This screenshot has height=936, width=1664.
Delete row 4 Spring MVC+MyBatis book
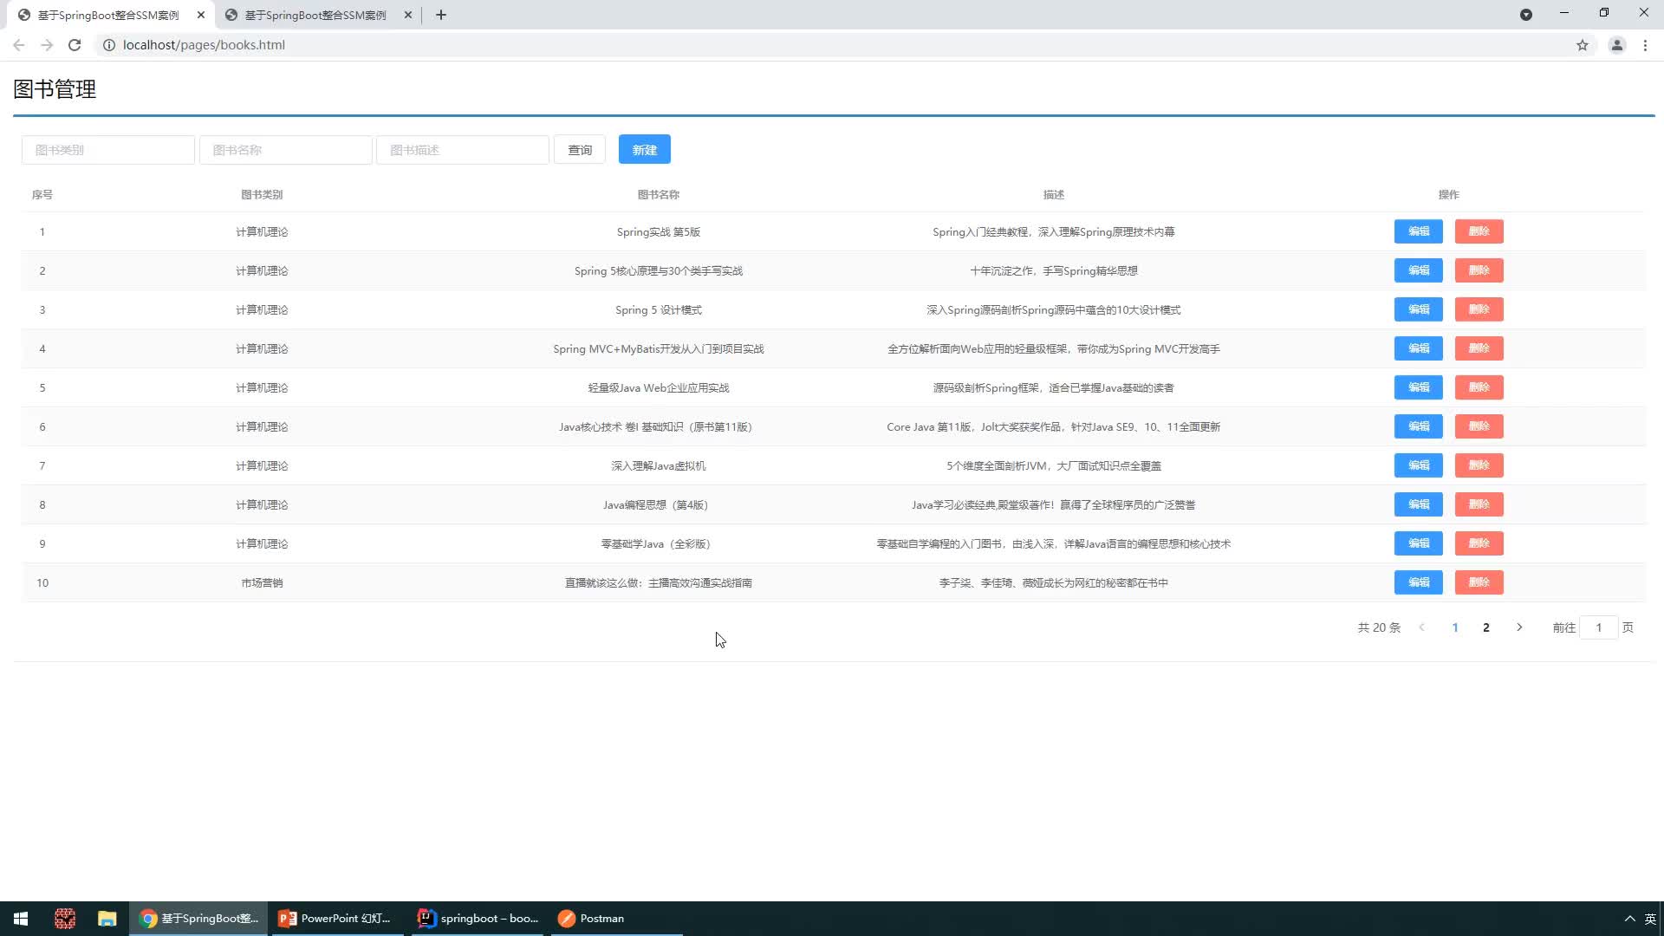pyautogui.click(x=1479, y=348)
